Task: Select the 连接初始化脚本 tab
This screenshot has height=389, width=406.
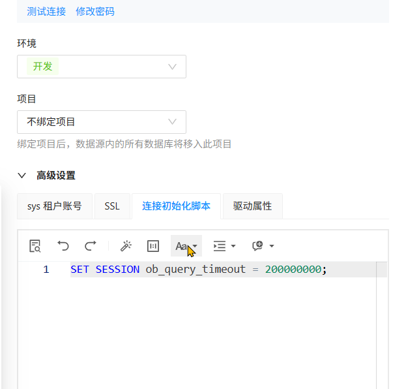Action: click(177, 206)
